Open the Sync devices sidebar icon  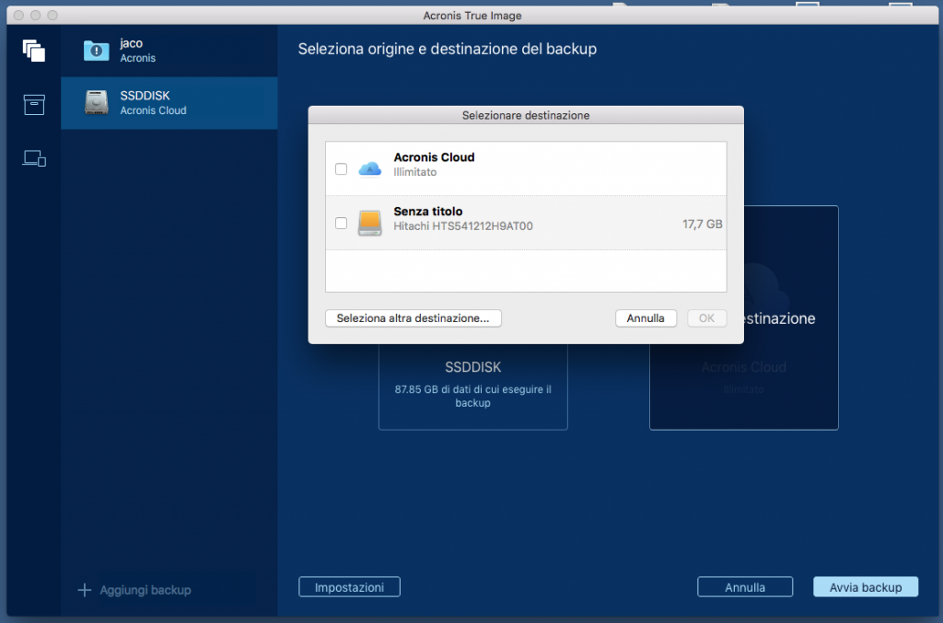(34, 158)
